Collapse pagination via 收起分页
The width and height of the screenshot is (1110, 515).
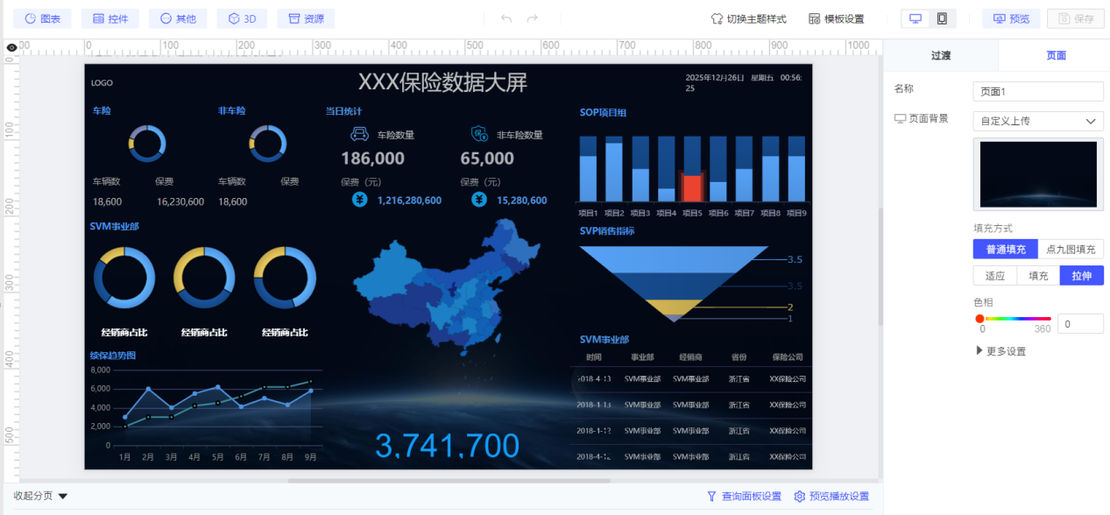click(x=40, y=496)
